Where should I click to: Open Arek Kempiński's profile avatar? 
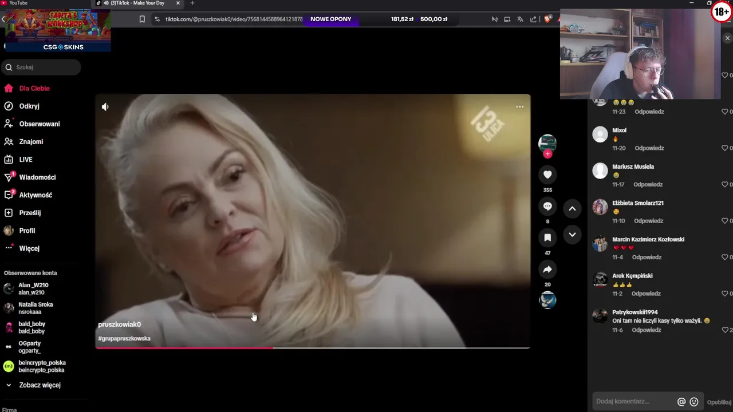tap(600, 280)
